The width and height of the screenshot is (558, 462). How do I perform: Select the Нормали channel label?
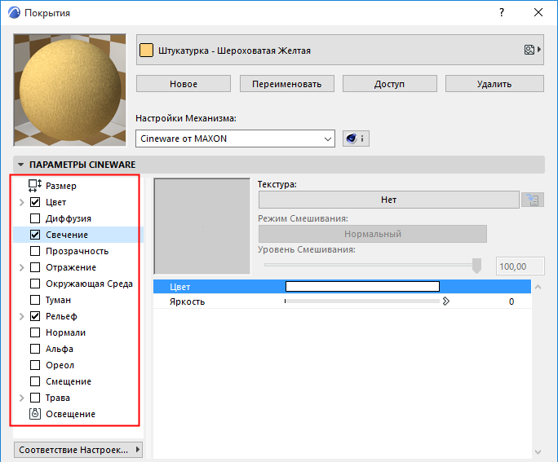(x=66, y=332)
